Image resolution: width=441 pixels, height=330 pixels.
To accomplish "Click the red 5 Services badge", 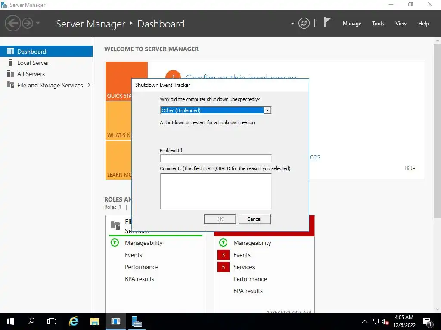I will (224, 267).
